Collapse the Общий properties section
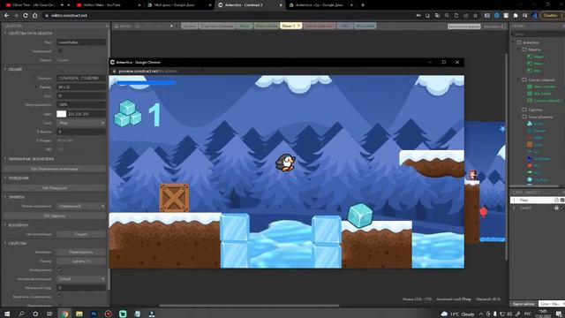 tap(5, 69)
